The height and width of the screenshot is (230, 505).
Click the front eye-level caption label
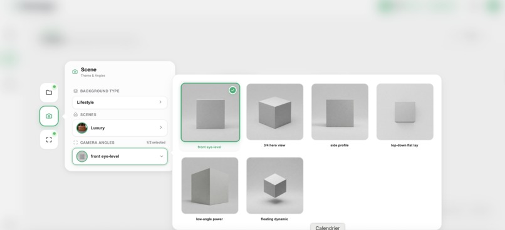pos(209,147)
